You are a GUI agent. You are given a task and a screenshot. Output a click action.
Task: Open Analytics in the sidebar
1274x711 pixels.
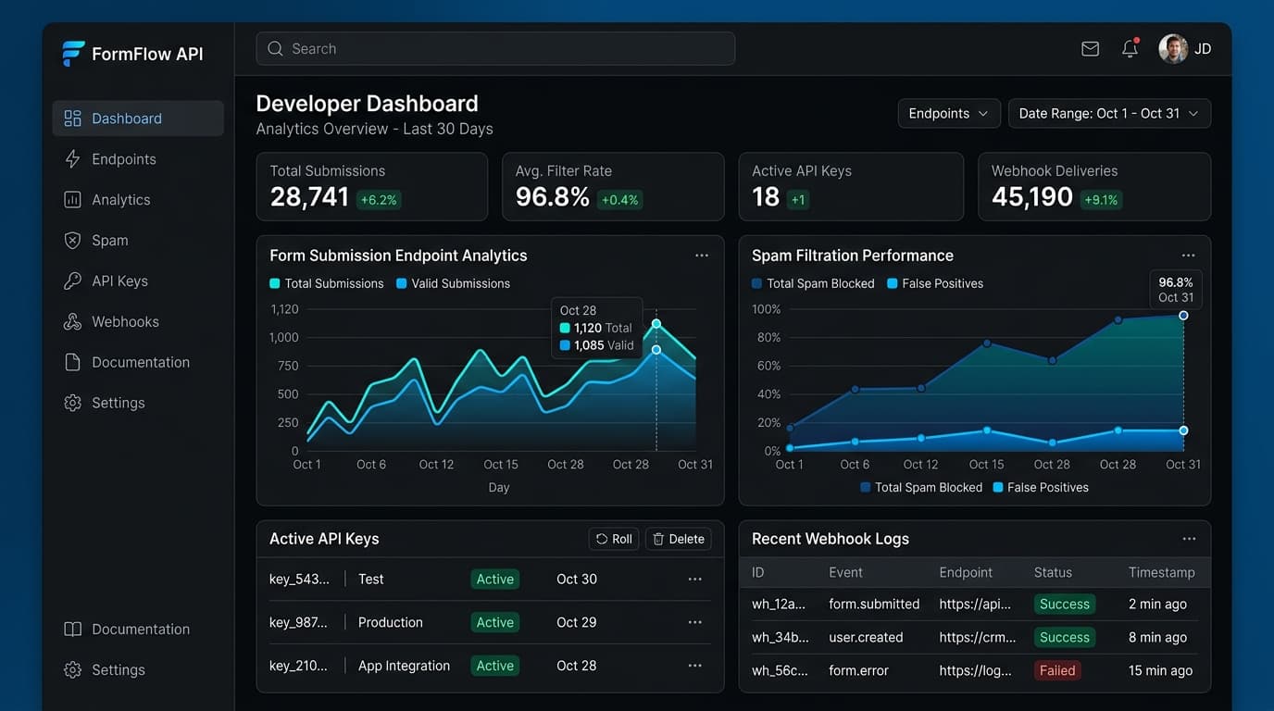click(138, 200)
